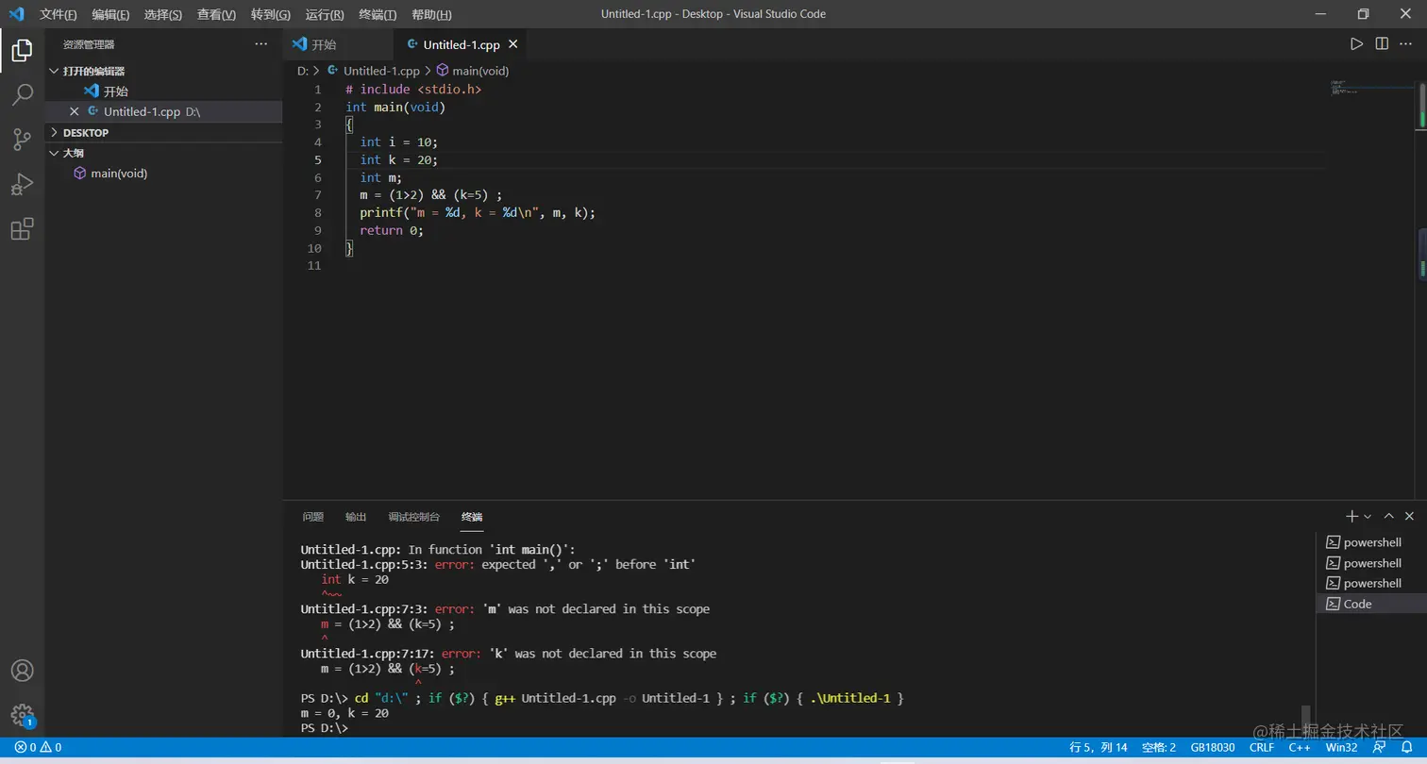Switch to the Output panel tab
Screen dimensions: 1427x764
356,517
